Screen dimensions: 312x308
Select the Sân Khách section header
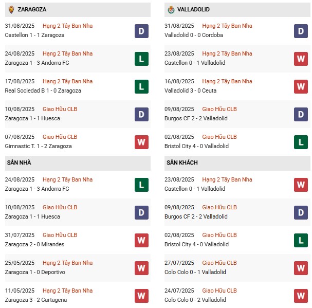[x=182, y=162]
